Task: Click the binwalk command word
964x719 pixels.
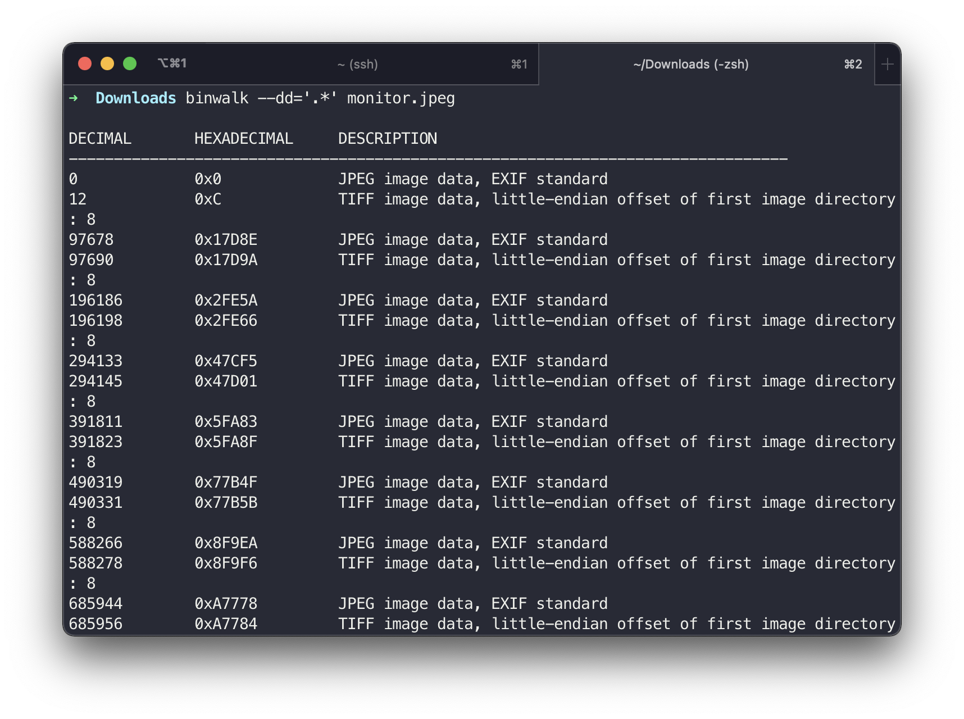Action: (x=217, y=98)
